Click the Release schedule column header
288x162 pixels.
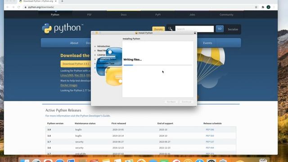click(212, 123)
